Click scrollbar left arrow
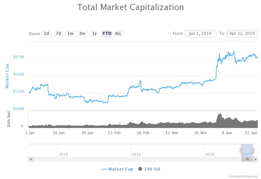The height and width of the screenshot is (179, 261). 31,159
